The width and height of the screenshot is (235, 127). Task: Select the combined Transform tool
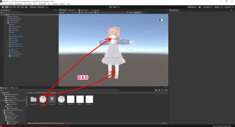(22, 7)
